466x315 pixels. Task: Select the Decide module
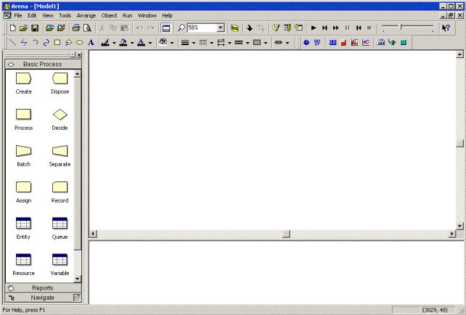[60, 120]
